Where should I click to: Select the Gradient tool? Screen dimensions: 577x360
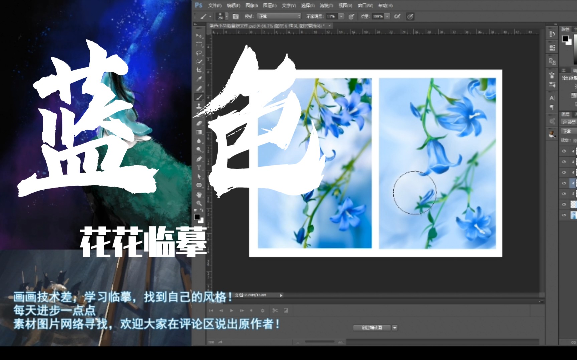click(x=199, y=132)
